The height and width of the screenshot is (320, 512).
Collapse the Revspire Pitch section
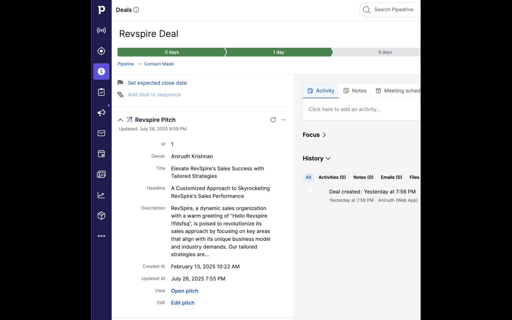121,120
